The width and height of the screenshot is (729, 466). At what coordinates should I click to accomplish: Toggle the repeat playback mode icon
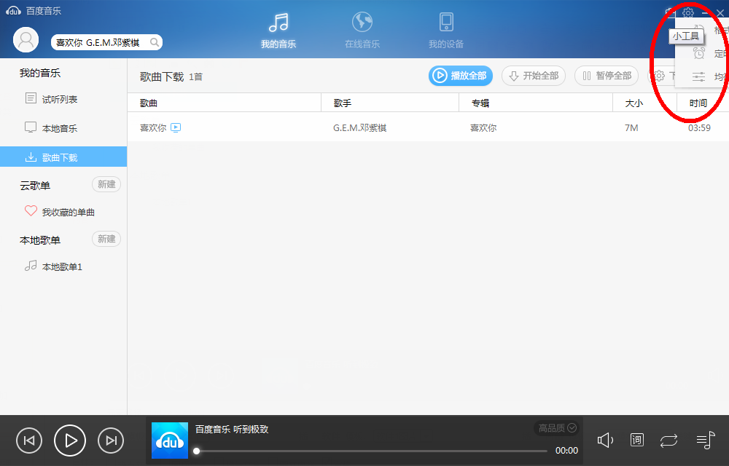pos(669,441)
